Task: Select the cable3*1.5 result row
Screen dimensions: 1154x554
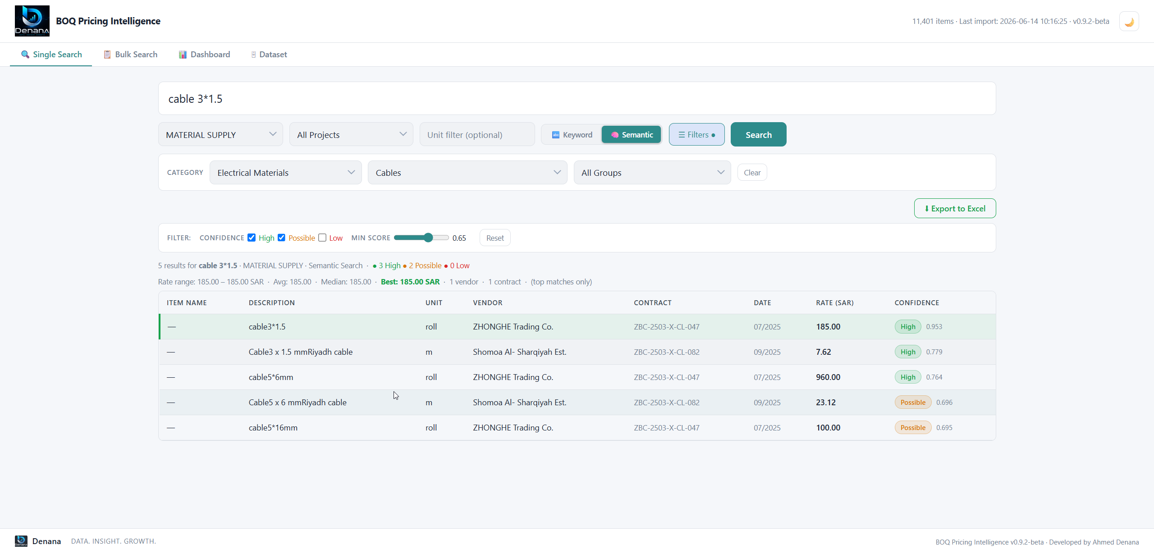Action: click(577, 327)
